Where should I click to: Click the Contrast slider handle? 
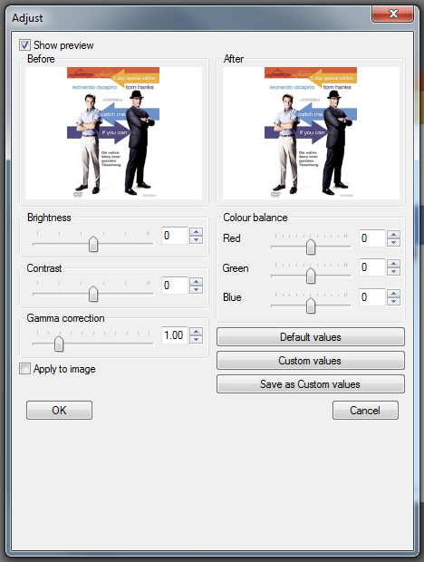click(x=93, y=294)
